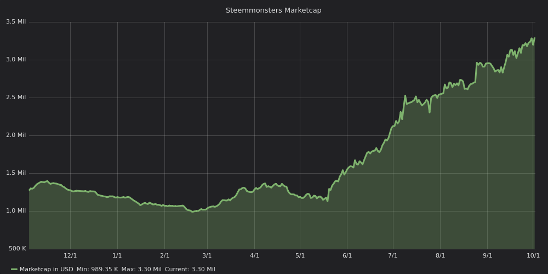The height and width of the screenshot is (274, 548).
Task: Click the 8/1 x-axis date label
Action: (x=441, y=255)
